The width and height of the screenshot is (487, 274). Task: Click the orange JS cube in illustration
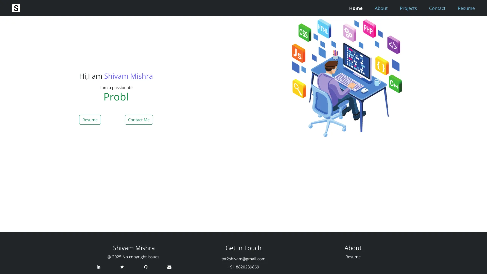pyautogui.click(x=299, y=53)
